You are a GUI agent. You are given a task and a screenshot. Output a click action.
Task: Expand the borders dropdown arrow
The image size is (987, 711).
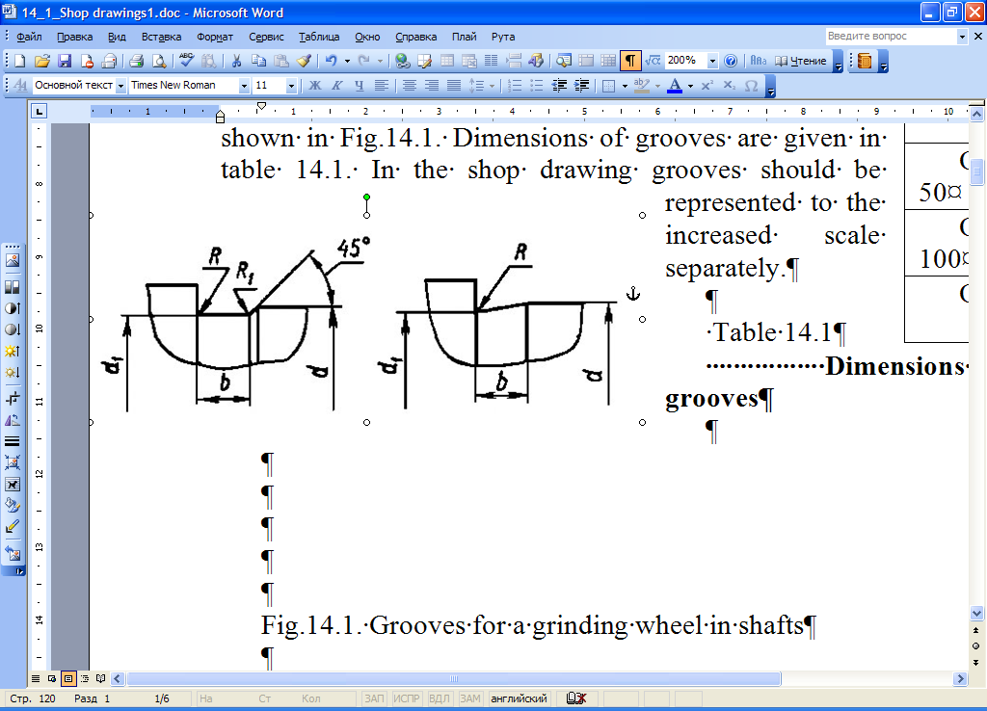pos(625,86)
